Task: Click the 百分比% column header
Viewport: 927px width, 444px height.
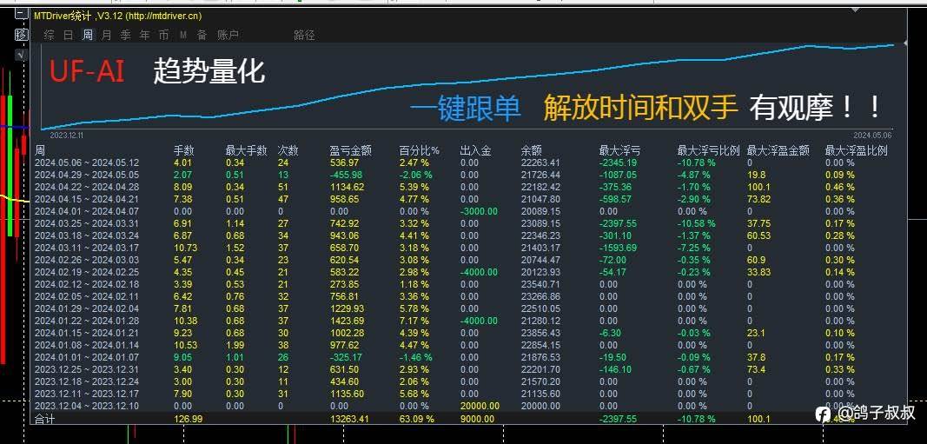Action: [x=419, y=151]
